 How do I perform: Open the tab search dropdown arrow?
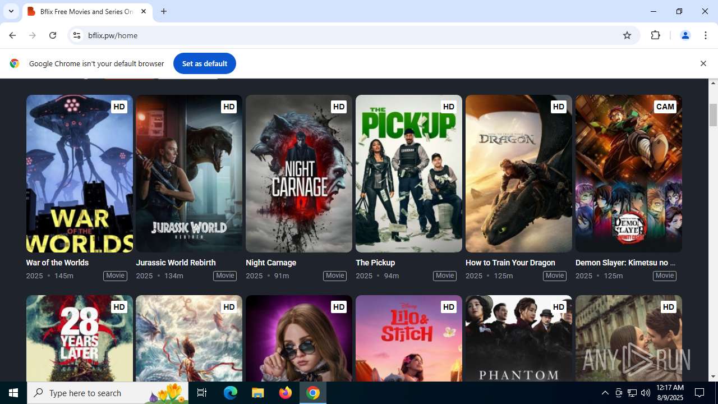click(11, 11)
